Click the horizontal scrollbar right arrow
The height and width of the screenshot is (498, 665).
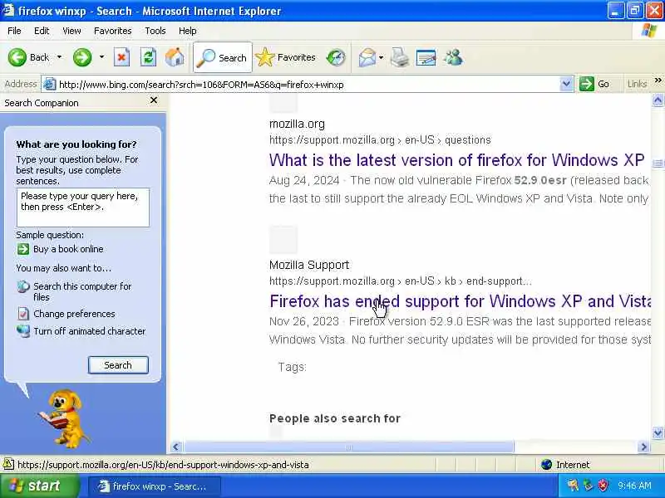pos(643,447)
